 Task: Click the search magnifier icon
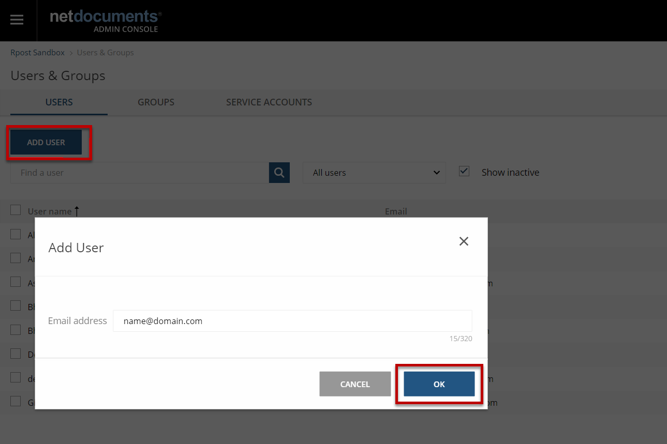(279, 172)
